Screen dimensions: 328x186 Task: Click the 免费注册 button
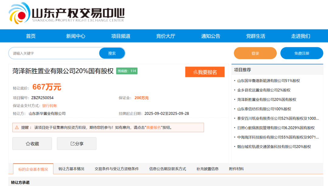click(302, 53)
